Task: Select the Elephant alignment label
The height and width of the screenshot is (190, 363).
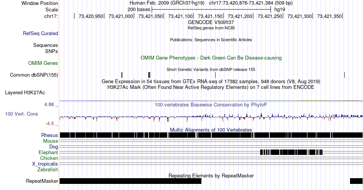Action: coord(49,152)
